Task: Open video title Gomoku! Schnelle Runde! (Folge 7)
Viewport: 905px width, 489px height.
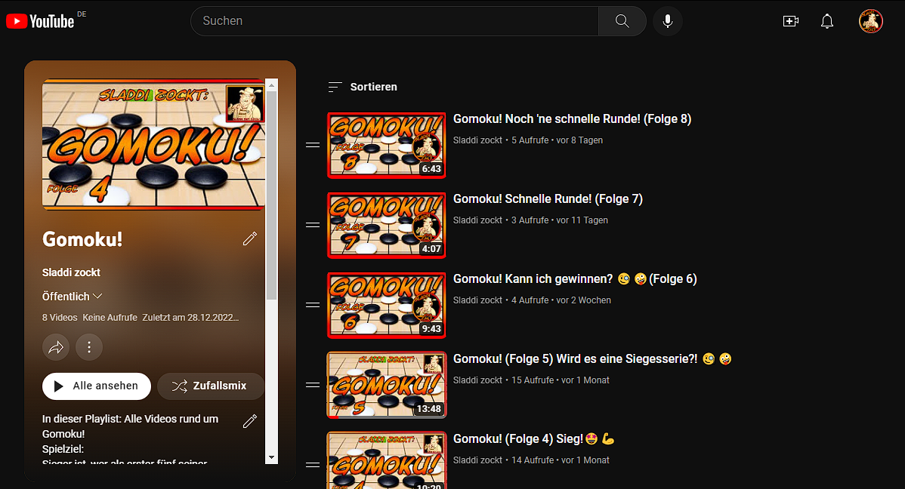Action: pos(548,199)
